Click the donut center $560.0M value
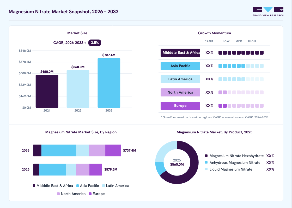Screen dimensions: 292x208 177,165
